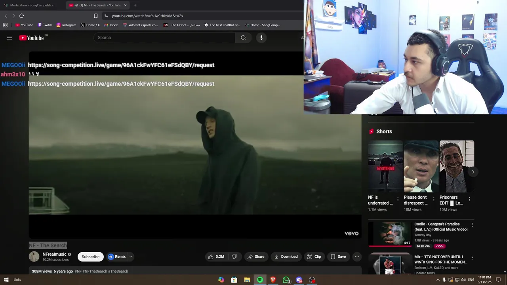This screenshot has height=285, width=507.
Task: Open the NF is underrated short thumbnail
Action: point(385,166)
